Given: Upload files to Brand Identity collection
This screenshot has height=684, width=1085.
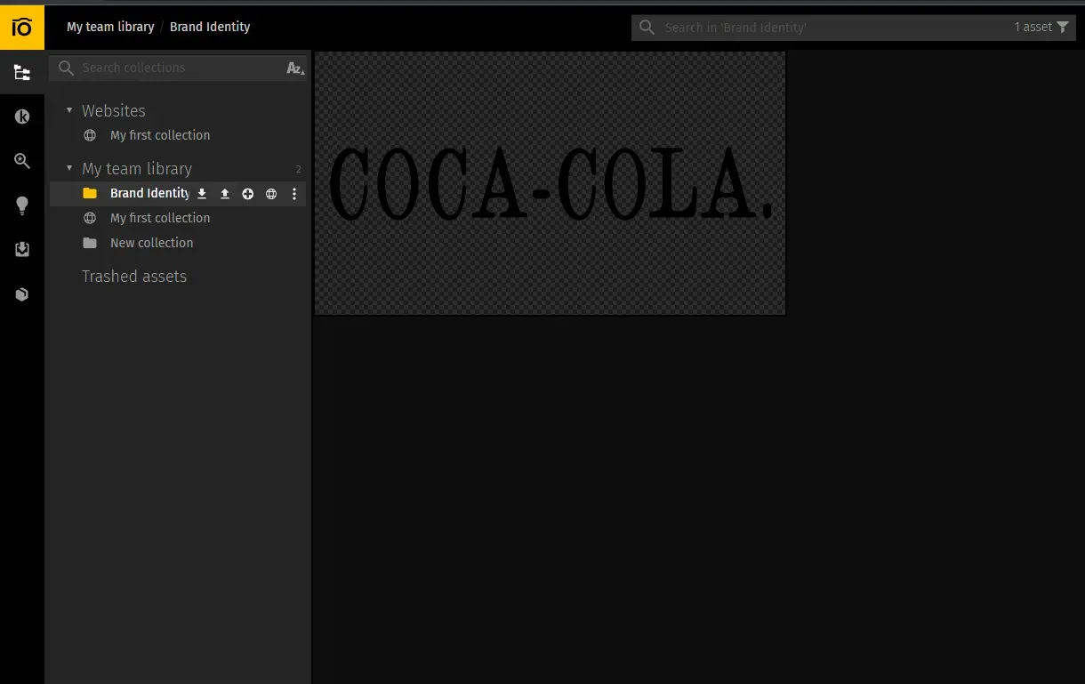Looking at the screenshot, I should pyautogui.click(x=225, y=194).
